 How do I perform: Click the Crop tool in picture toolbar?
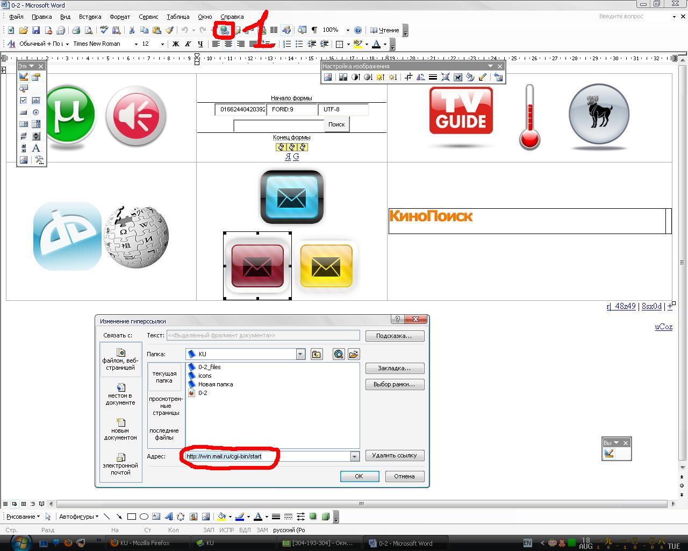408,77
